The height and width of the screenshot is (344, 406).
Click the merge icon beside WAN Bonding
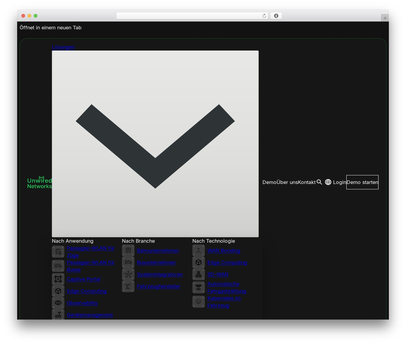tap(199, 251)
